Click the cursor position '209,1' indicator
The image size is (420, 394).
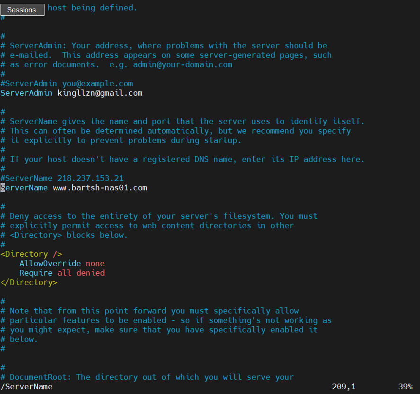[x=344, y=387]
